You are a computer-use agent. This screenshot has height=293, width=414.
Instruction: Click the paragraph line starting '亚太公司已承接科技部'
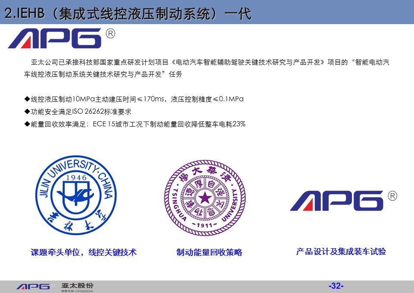[x=210, y=62]
